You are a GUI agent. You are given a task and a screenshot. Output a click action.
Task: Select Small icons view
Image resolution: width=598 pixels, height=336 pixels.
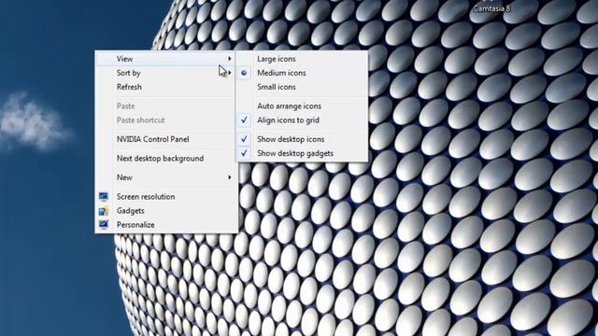click(x=302, y=87)
